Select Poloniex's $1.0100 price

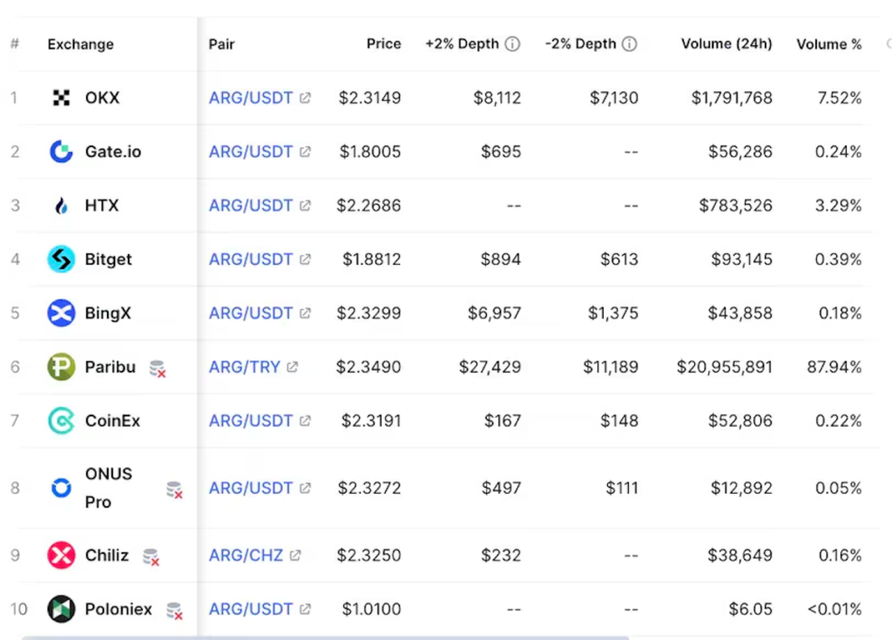click(x=371, y=610)
